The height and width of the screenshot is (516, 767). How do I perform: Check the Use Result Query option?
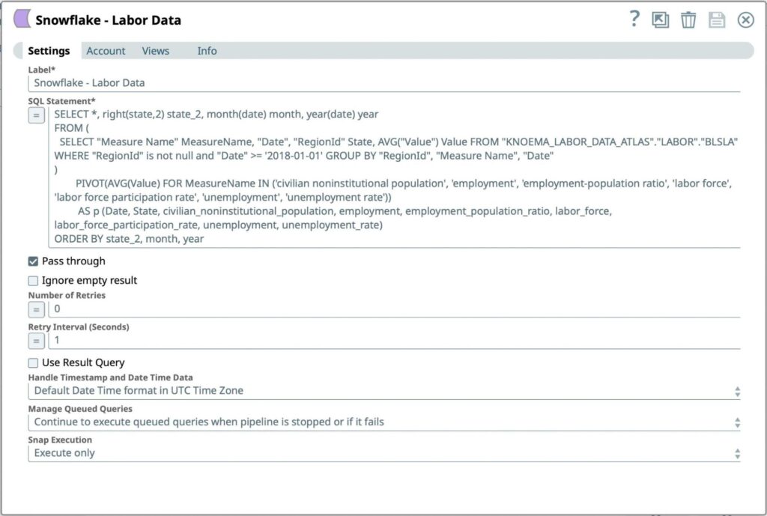point(33,363)
